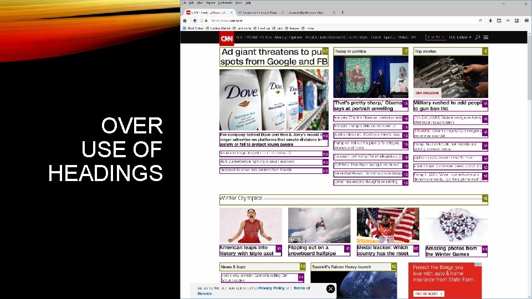This screenshot has width=532, height=299.
Task: Close the CNN Breaking News tab
Action: point(232,13)
